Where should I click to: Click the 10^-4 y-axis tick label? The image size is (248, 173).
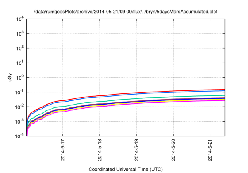[x=20, y=136]
